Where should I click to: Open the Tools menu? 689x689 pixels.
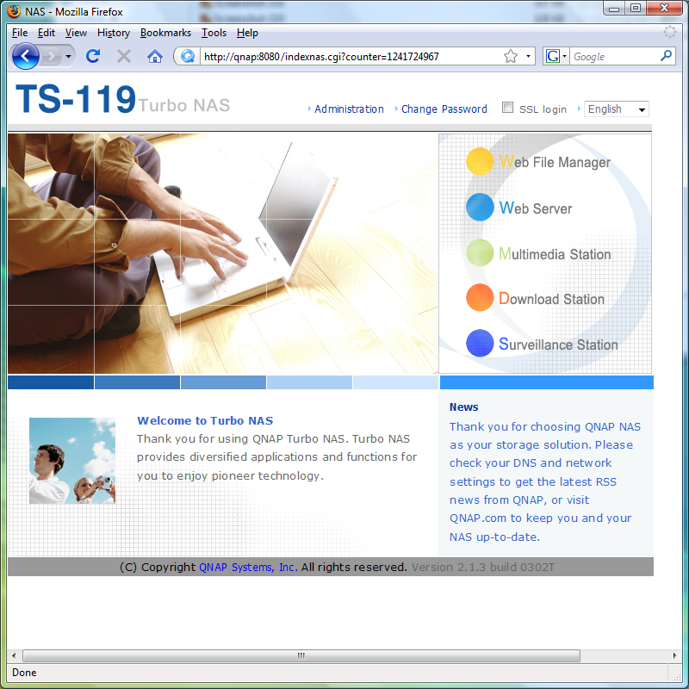point(214,33)
